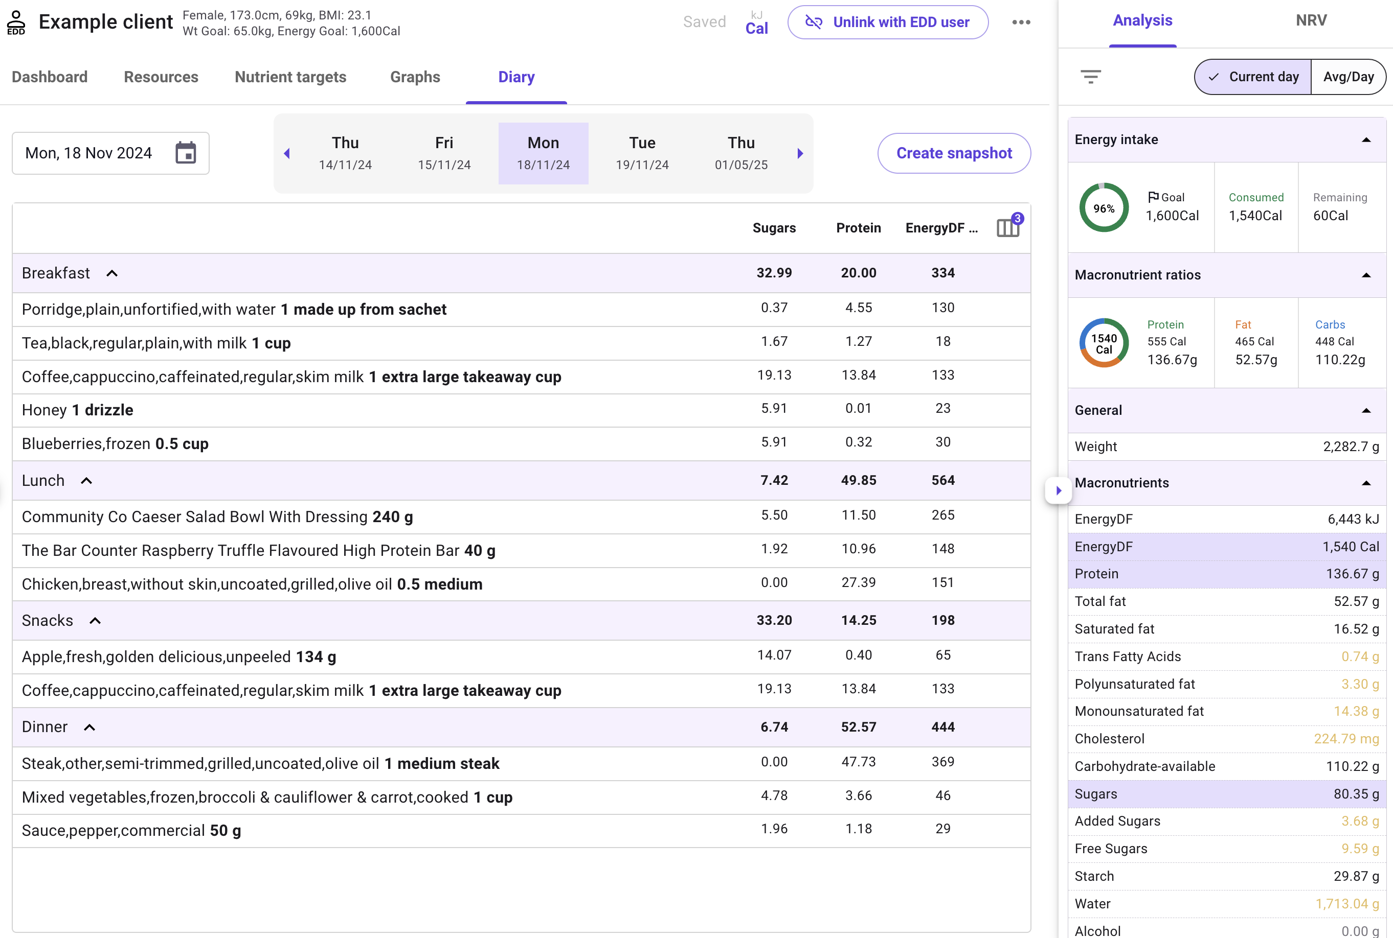Switch to Avg/Day view
Screen dimensions: 1393x938
[1348, 77]
